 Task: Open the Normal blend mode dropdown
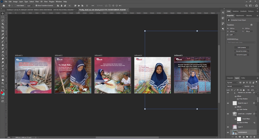pos(235,86)
